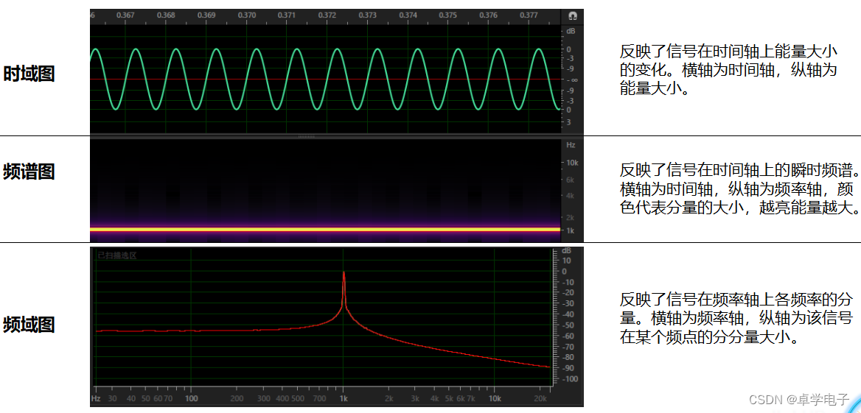Viewport: 861px width, 413px height.
Task: Click the -30 label on the frequency analysis dB scale
Action: tap(566, 303)
